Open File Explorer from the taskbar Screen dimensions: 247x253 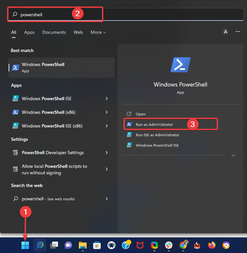82,245
